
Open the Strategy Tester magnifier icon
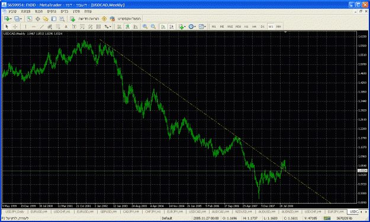click(62, 18)
